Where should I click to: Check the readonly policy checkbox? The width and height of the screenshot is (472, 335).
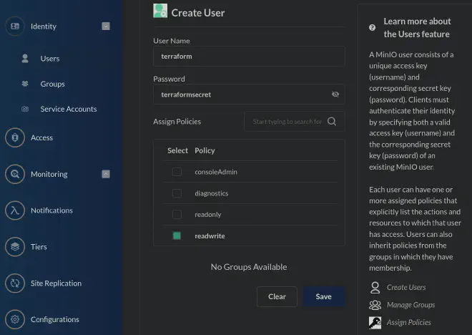[177, 214]
